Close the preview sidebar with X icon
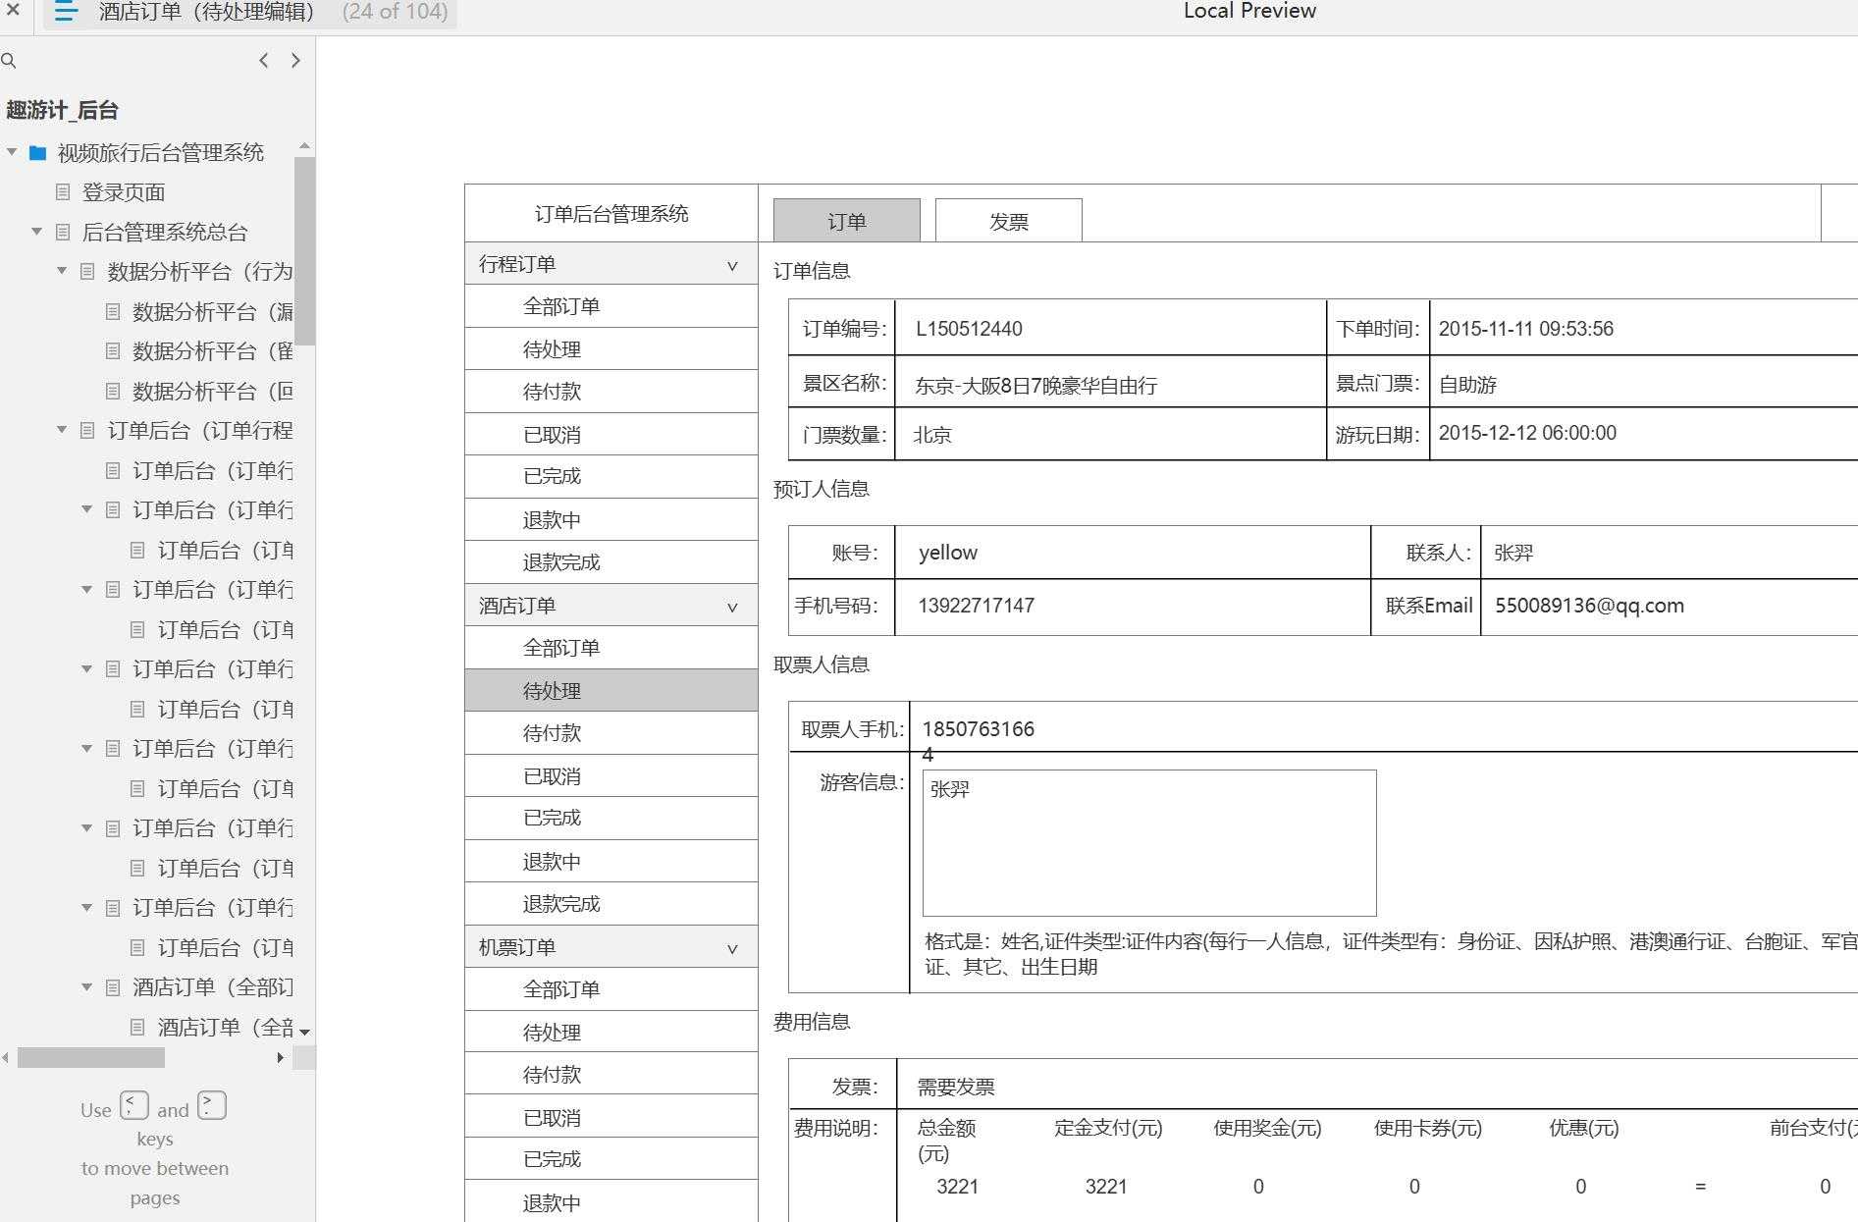The width and height of the screenshot is (1858, 1222). pos(13,12)
